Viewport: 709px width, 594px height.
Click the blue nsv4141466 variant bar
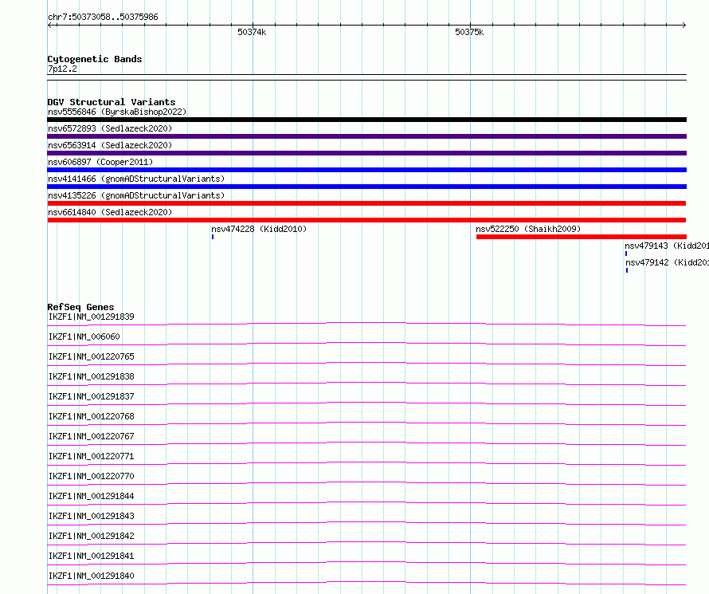(x=366, y=187)
